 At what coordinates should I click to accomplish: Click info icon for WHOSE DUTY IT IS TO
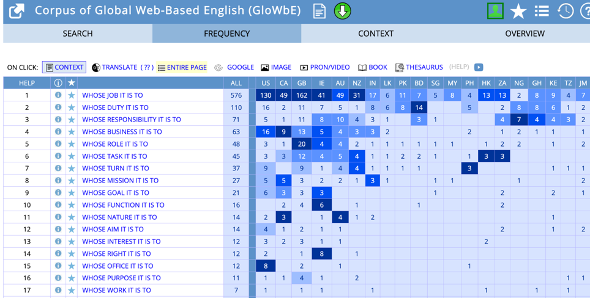[58, 107]
